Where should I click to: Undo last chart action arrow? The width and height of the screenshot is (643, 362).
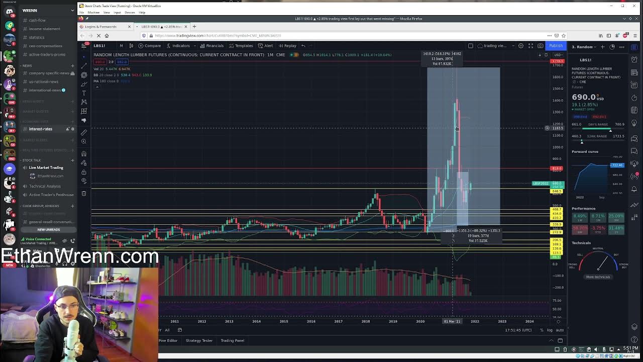(x=303, y=46)
